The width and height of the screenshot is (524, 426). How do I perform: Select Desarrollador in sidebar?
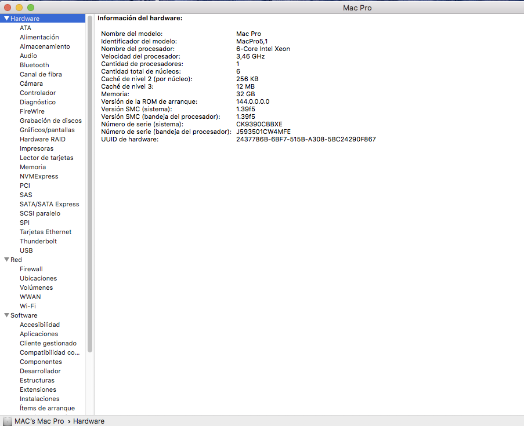pos(40,372)
